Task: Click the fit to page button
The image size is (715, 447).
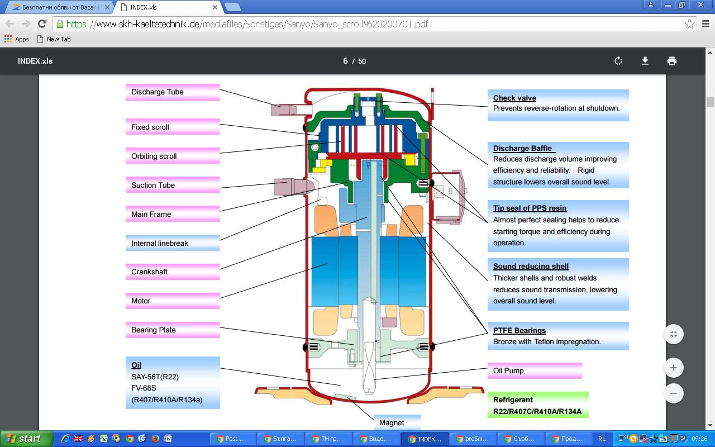Action: point(674,334)
